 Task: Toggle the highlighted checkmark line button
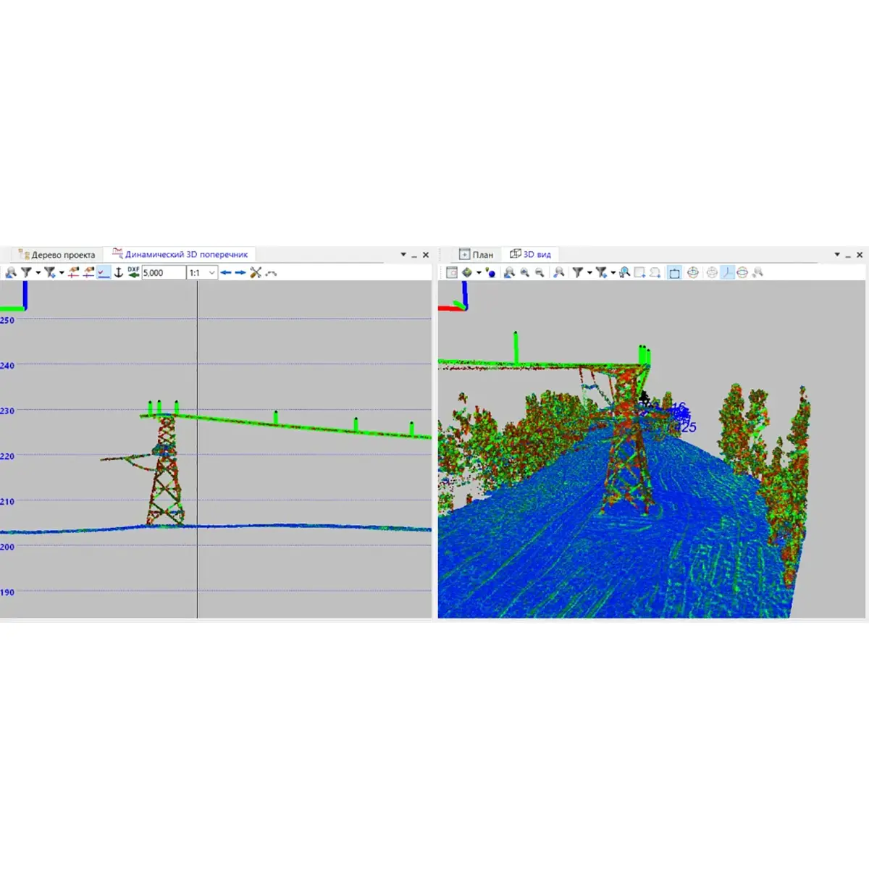point(103,272)
